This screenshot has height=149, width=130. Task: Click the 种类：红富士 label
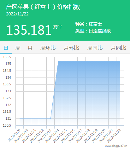point(89,24)
